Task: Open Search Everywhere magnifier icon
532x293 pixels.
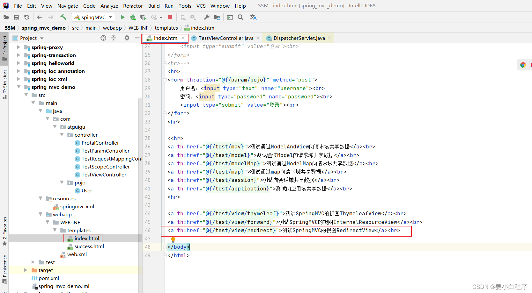Action: [x=240, y=17]
